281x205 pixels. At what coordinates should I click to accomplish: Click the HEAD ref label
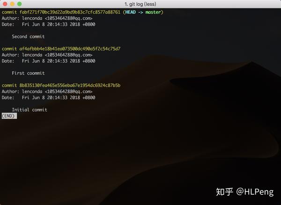click(130, 12)
